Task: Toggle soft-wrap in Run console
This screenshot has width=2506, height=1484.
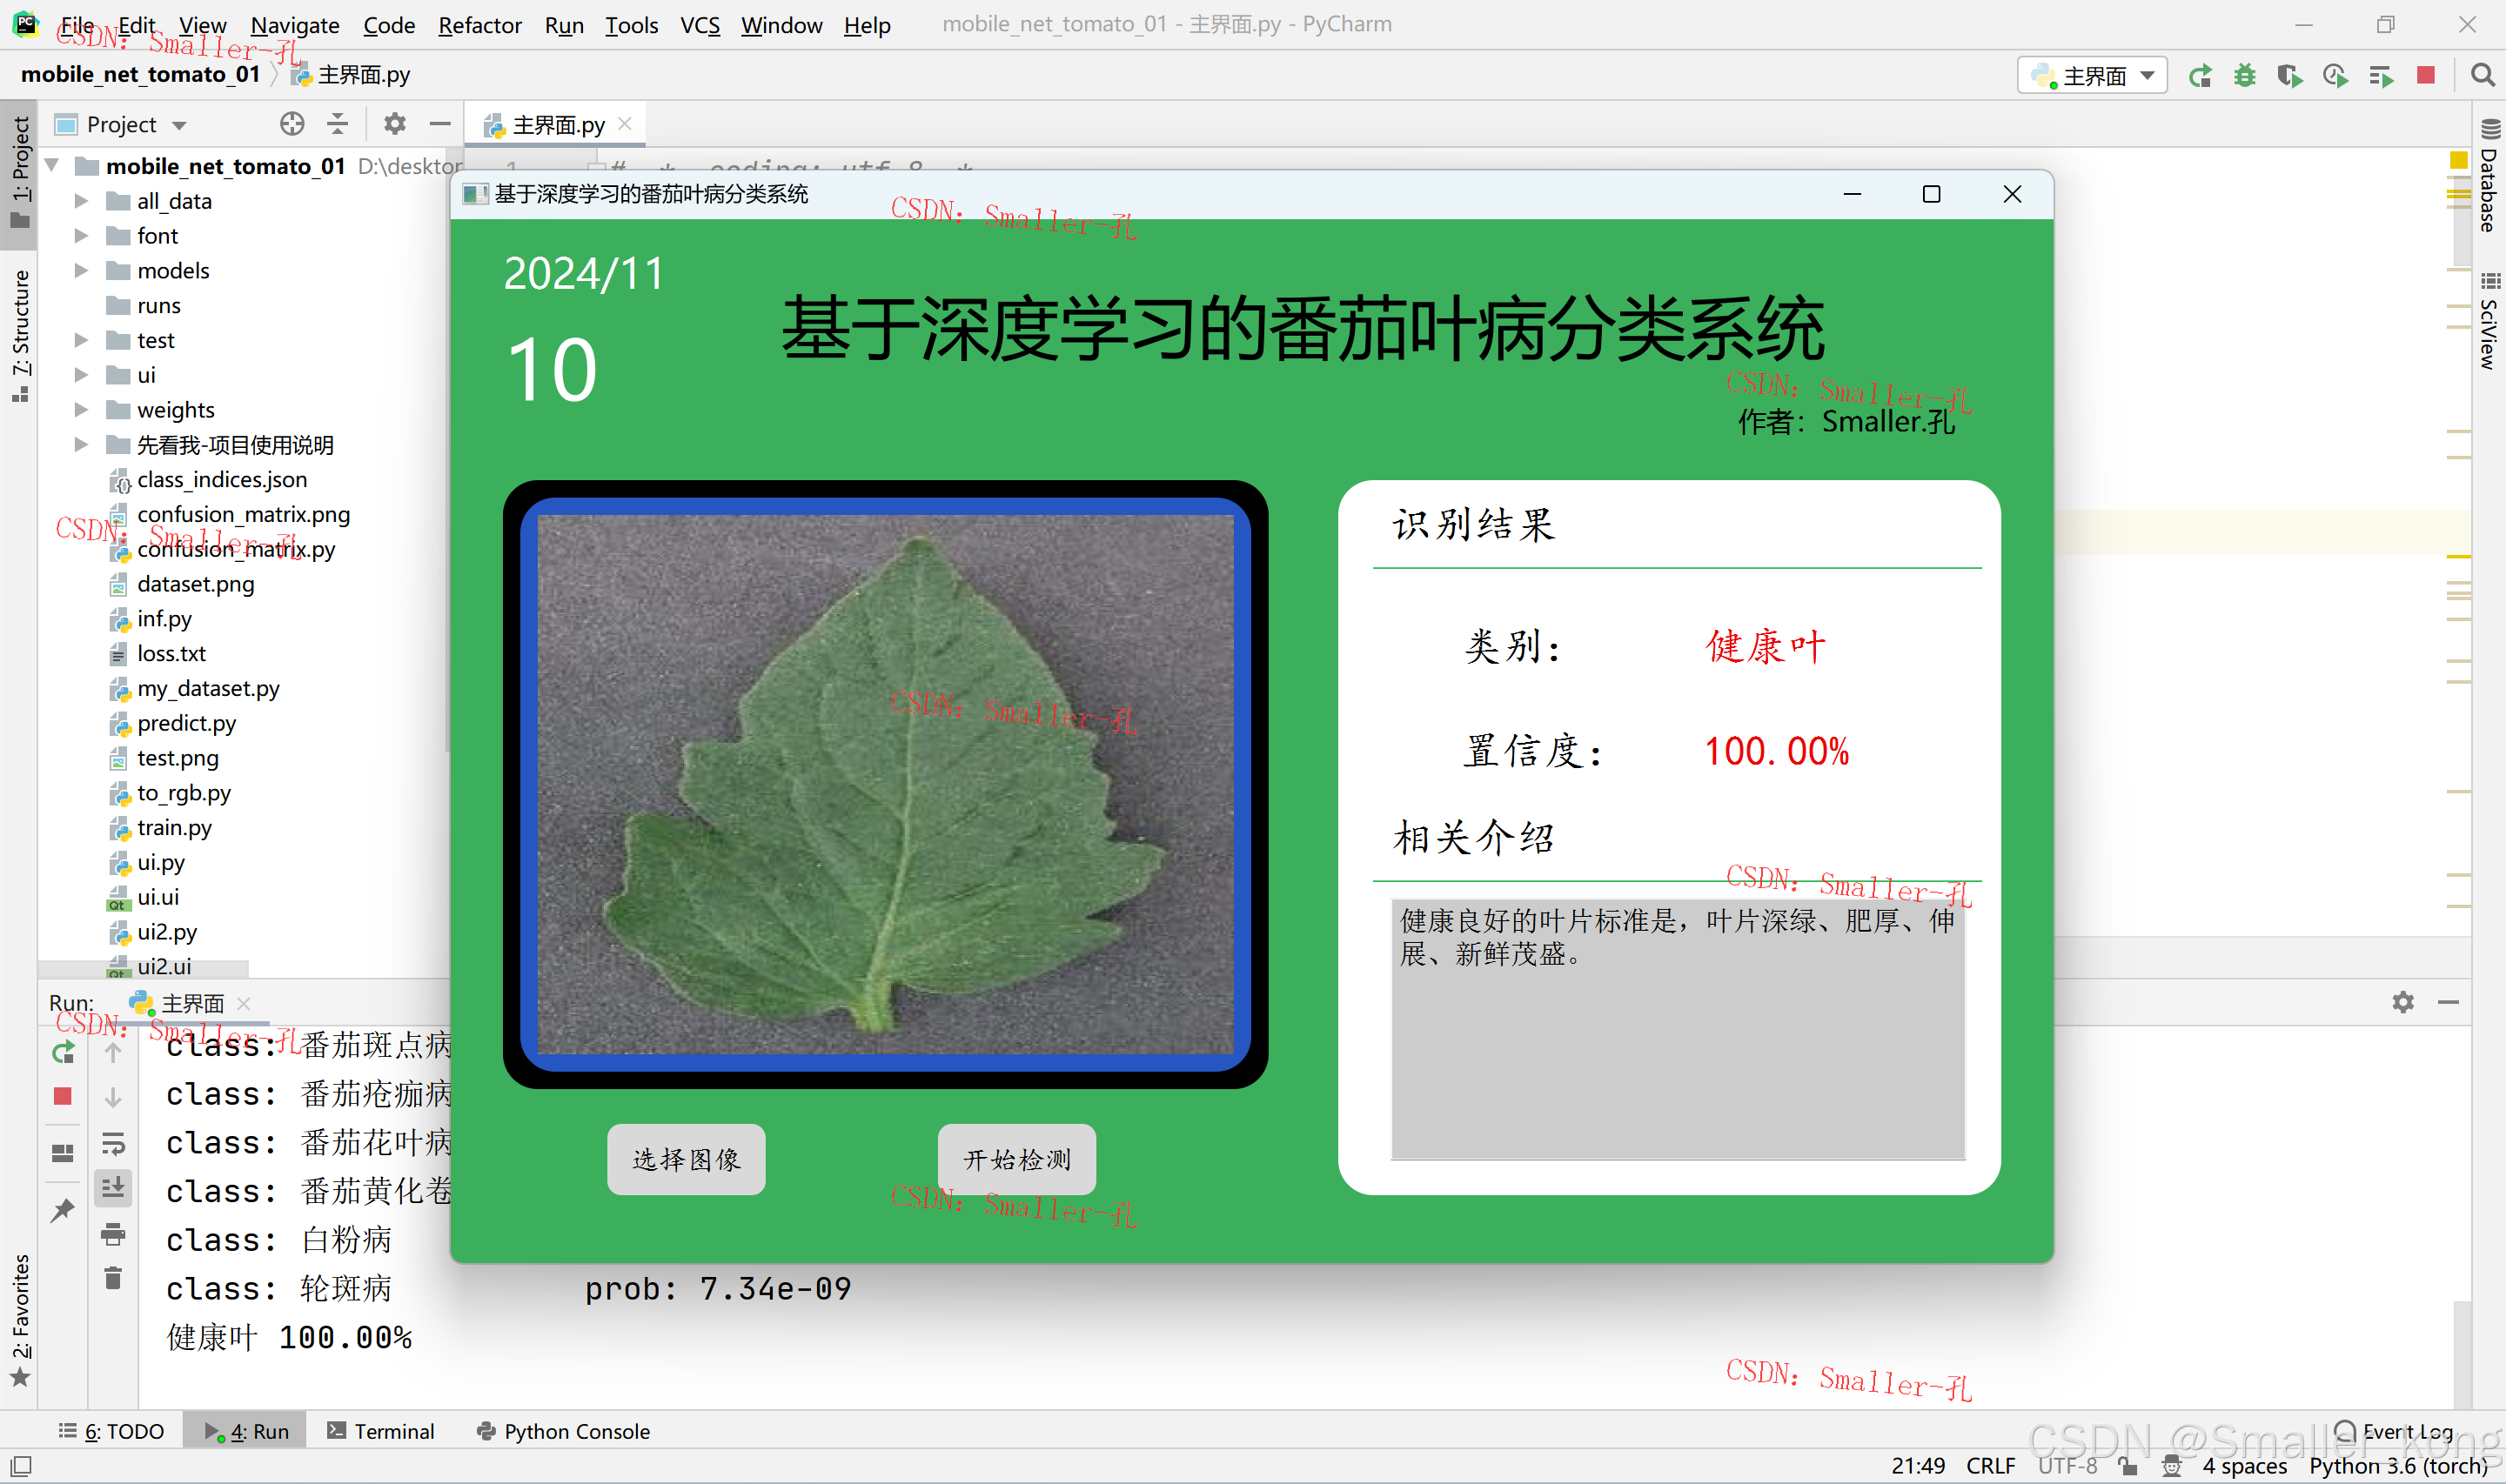Action: [113, 1142]
